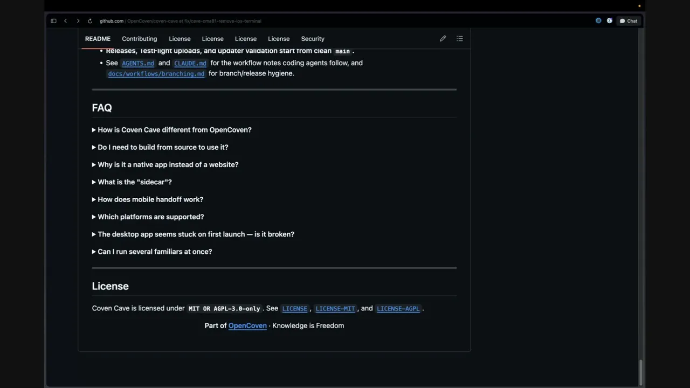This screenshot has height=388, width=690.
Task: Expand the 'What is the "sidecar"?' question
Action: [132, 182]
